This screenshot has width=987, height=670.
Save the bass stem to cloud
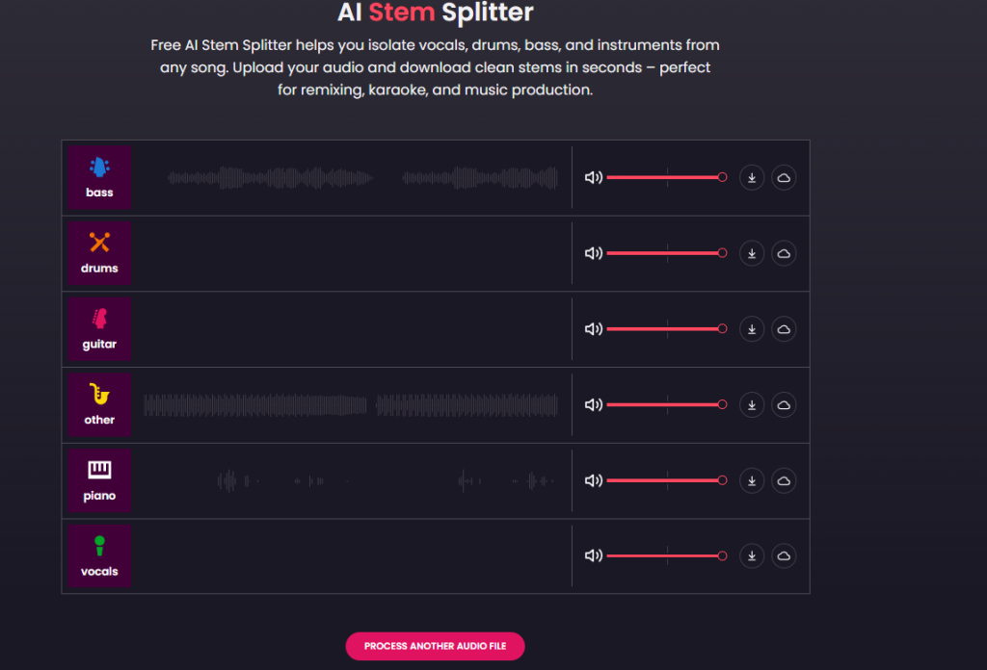tap(784, 177)
